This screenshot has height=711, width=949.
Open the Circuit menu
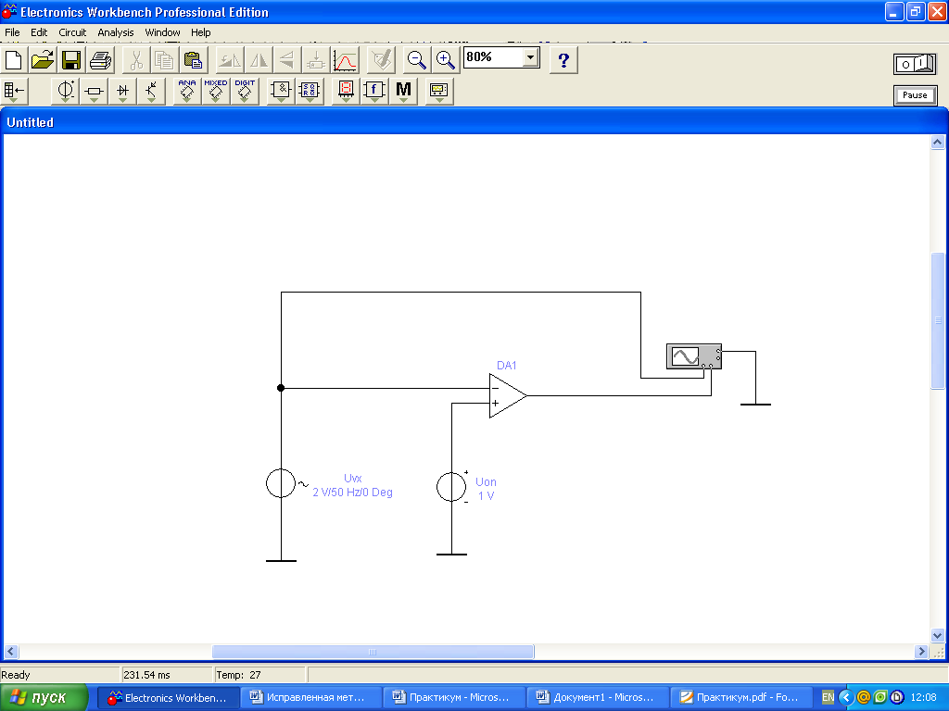[72, 32]
